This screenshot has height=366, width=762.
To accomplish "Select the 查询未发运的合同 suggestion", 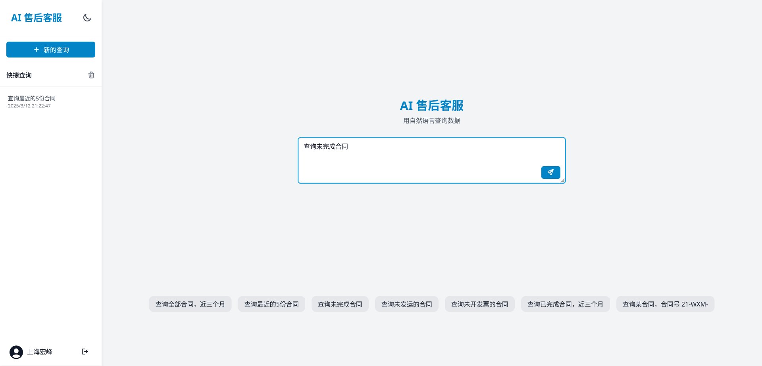I will point(406,304).
